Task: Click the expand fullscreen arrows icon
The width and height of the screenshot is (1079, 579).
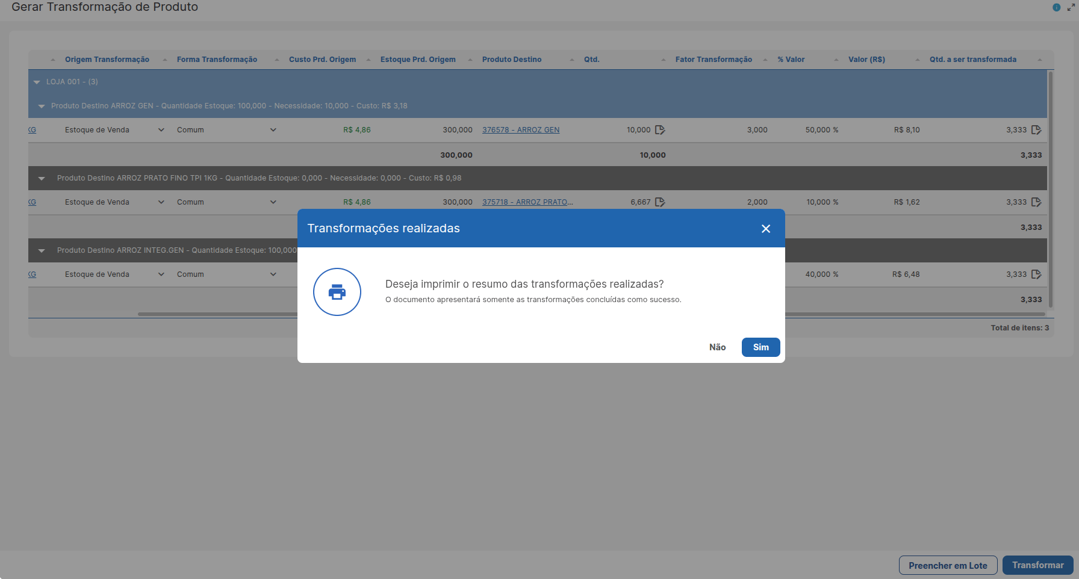Action: [x=1071, y=7]
